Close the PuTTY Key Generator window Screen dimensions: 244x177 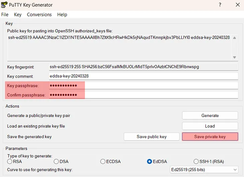click(237, 5)
